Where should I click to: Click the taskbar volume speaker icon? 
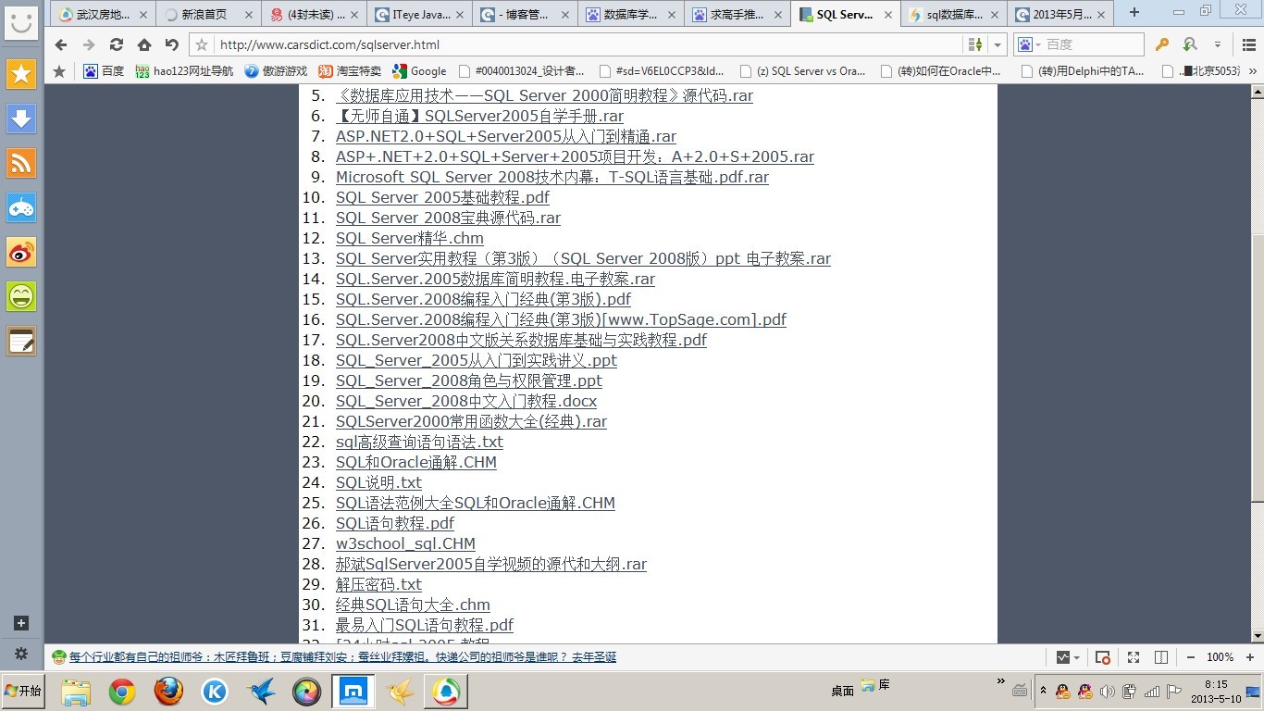(x=1108, y=692)
